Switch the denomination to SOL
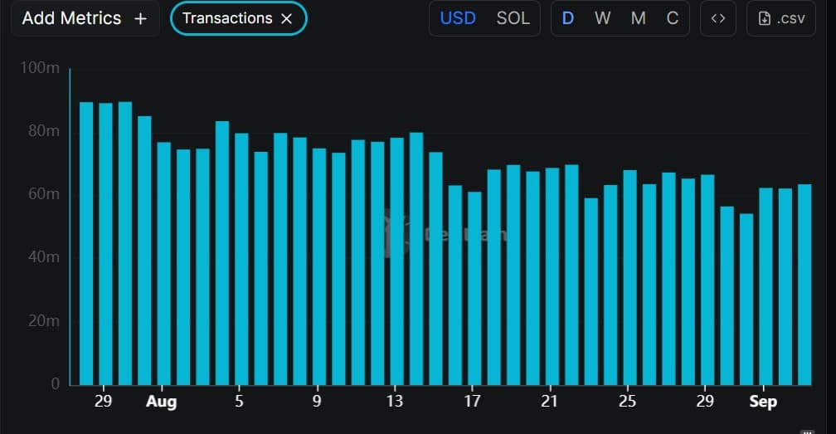This screenshot has height=434, width=836. click(x=513, y=18)
